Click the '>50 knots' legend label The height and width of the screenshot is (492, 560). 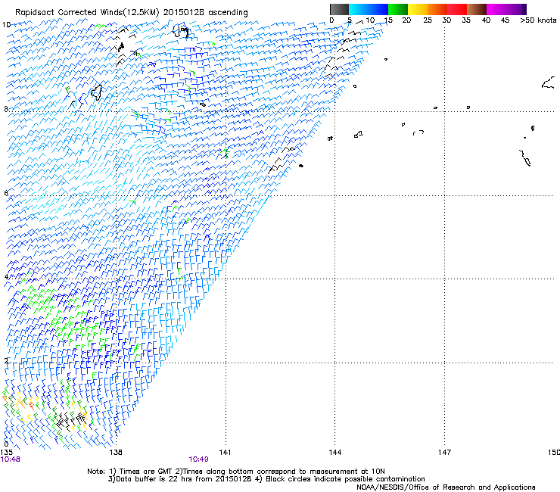(538, 20)
